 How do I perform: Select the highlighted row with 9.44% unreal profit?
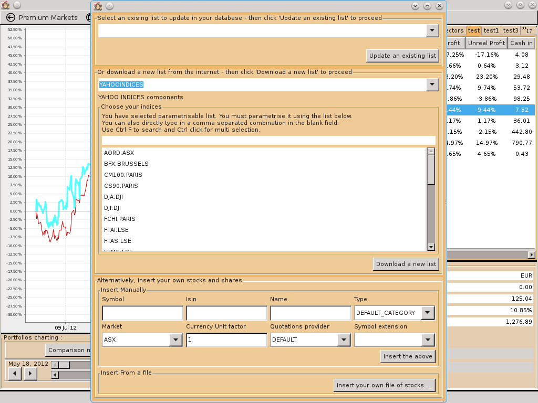click(491, 110)
